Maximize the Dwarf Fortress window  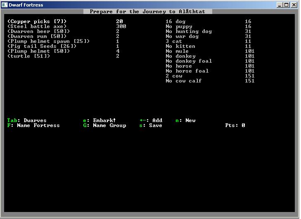coord(287,5)
